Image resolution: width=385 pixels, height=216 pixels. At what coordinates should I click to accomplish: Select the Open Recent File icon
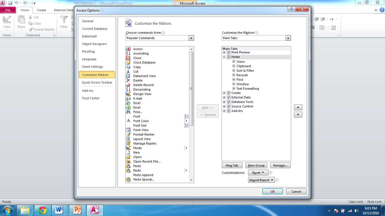point(128,161)
